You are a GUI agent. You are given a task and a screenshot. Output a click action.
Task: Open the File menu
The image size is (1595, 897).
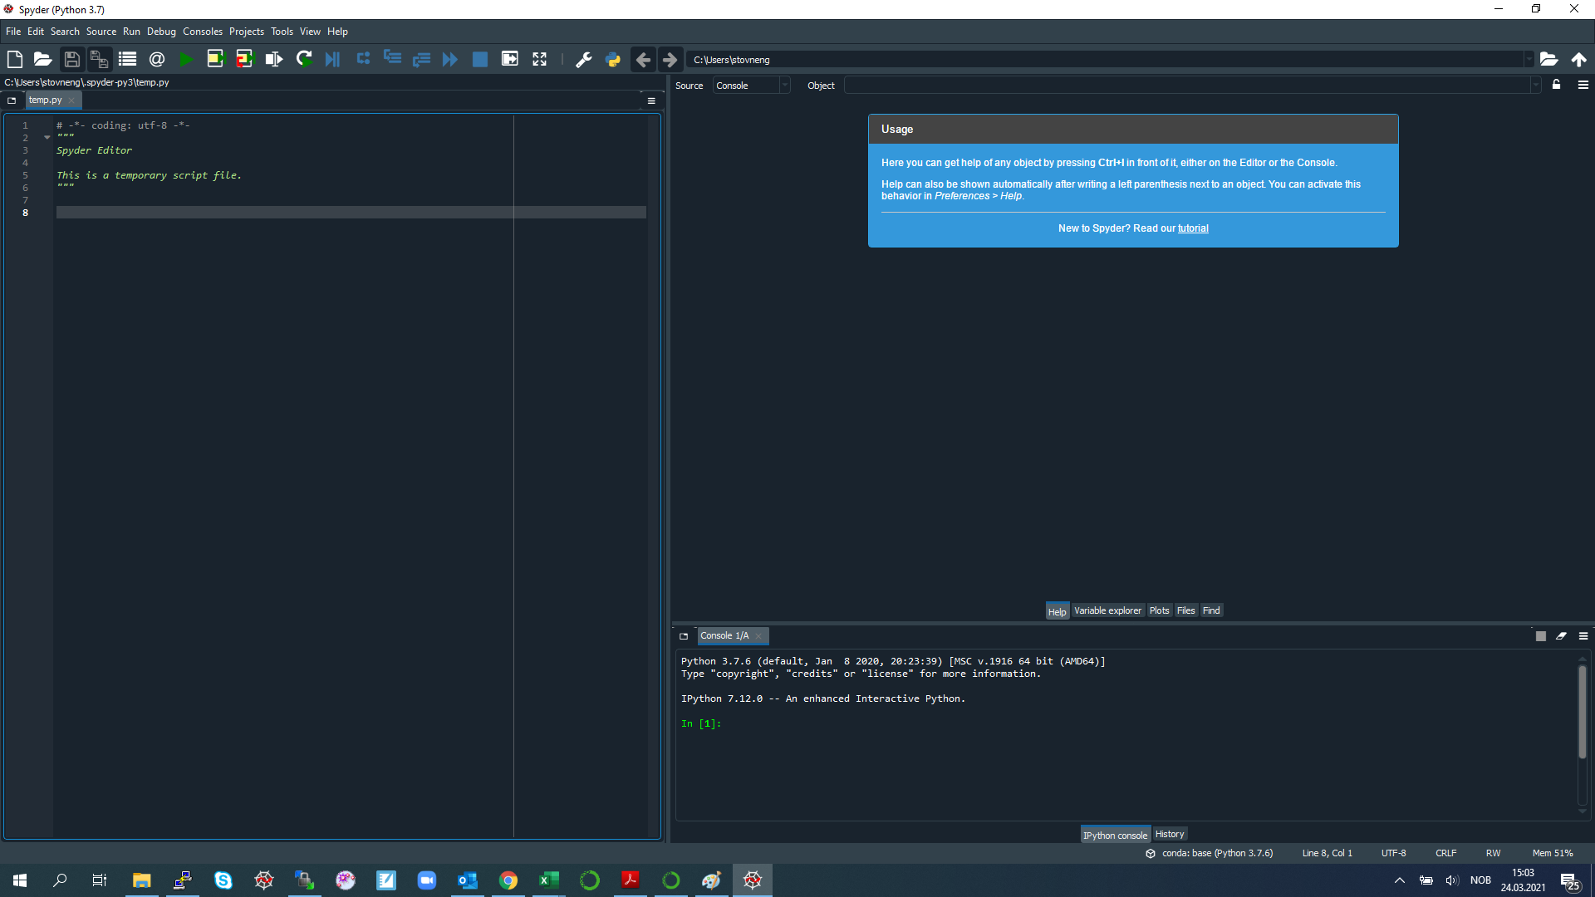tap(13, 32)
